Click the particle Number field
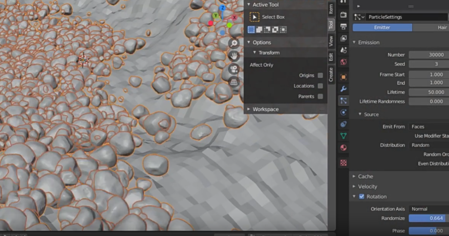This screenshot has width=449, height=236. coord(429,55)
